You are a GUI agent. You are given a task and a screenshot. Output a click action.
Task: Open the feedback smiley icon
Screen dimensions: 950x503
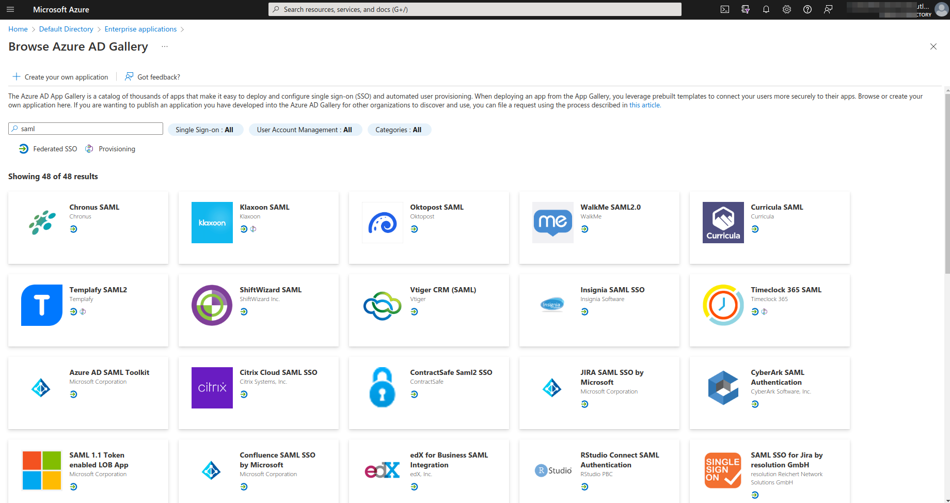(829, 9)
